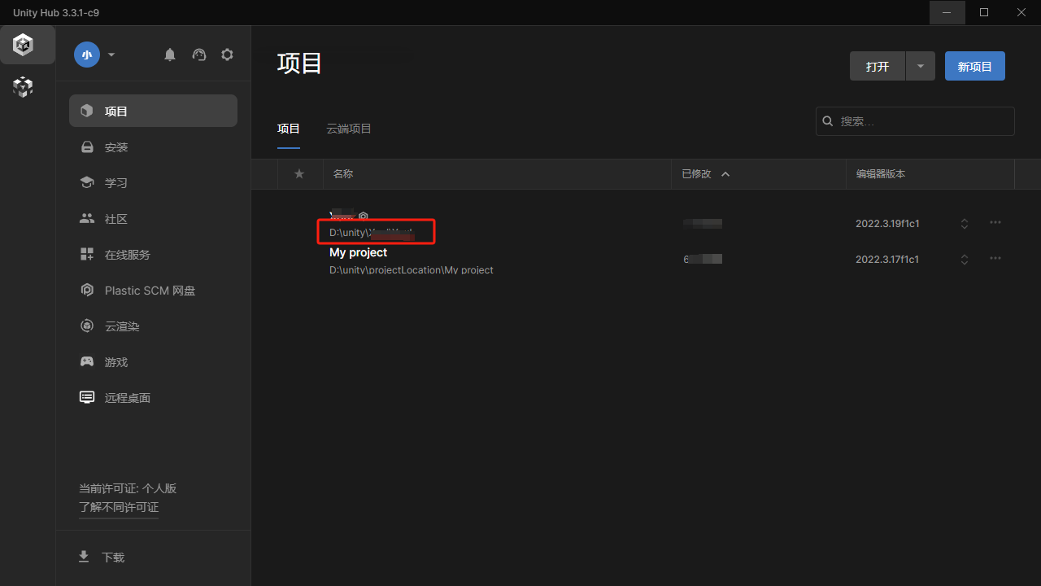Open the notifications bell
This screenshot has width=1041, height=586.
(x=170, y=55)
